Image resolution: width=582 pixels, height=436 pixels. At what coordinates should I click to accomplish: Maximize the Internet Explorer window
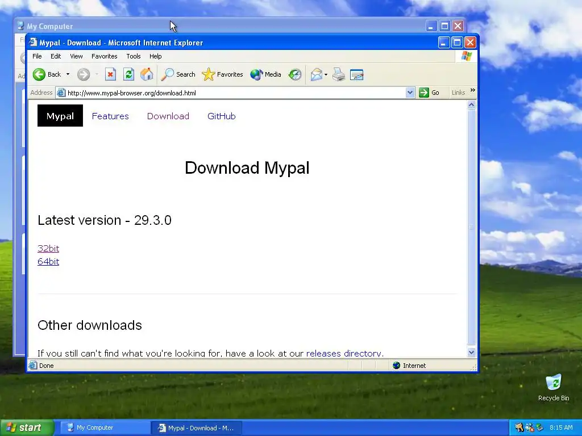[457, 42]
